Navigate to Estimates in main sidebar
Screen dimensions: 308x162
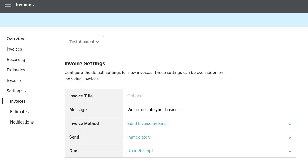pyautogui.click(x=16, y=70)
